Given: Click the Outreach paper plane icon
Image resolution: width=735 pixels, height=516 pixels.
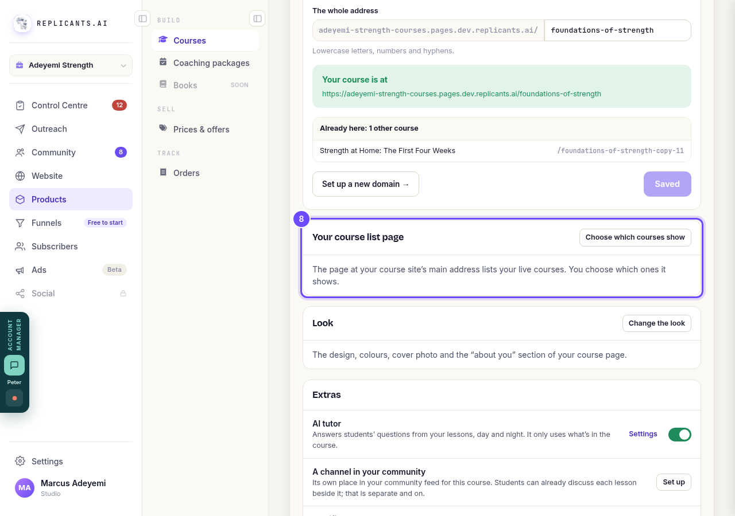Looking at the screenshot, I should 20,129.
